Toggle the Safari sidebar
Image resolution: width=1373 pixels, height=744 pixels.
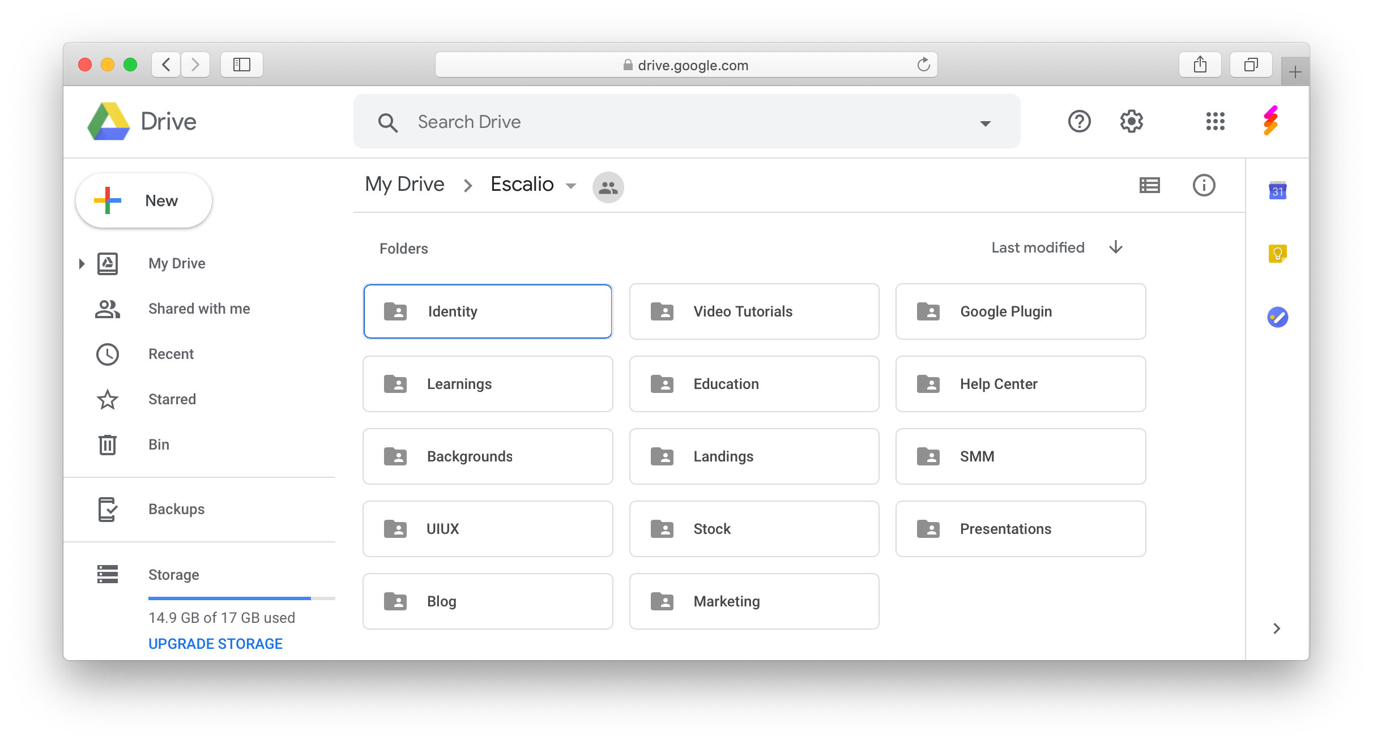[242, 65]
